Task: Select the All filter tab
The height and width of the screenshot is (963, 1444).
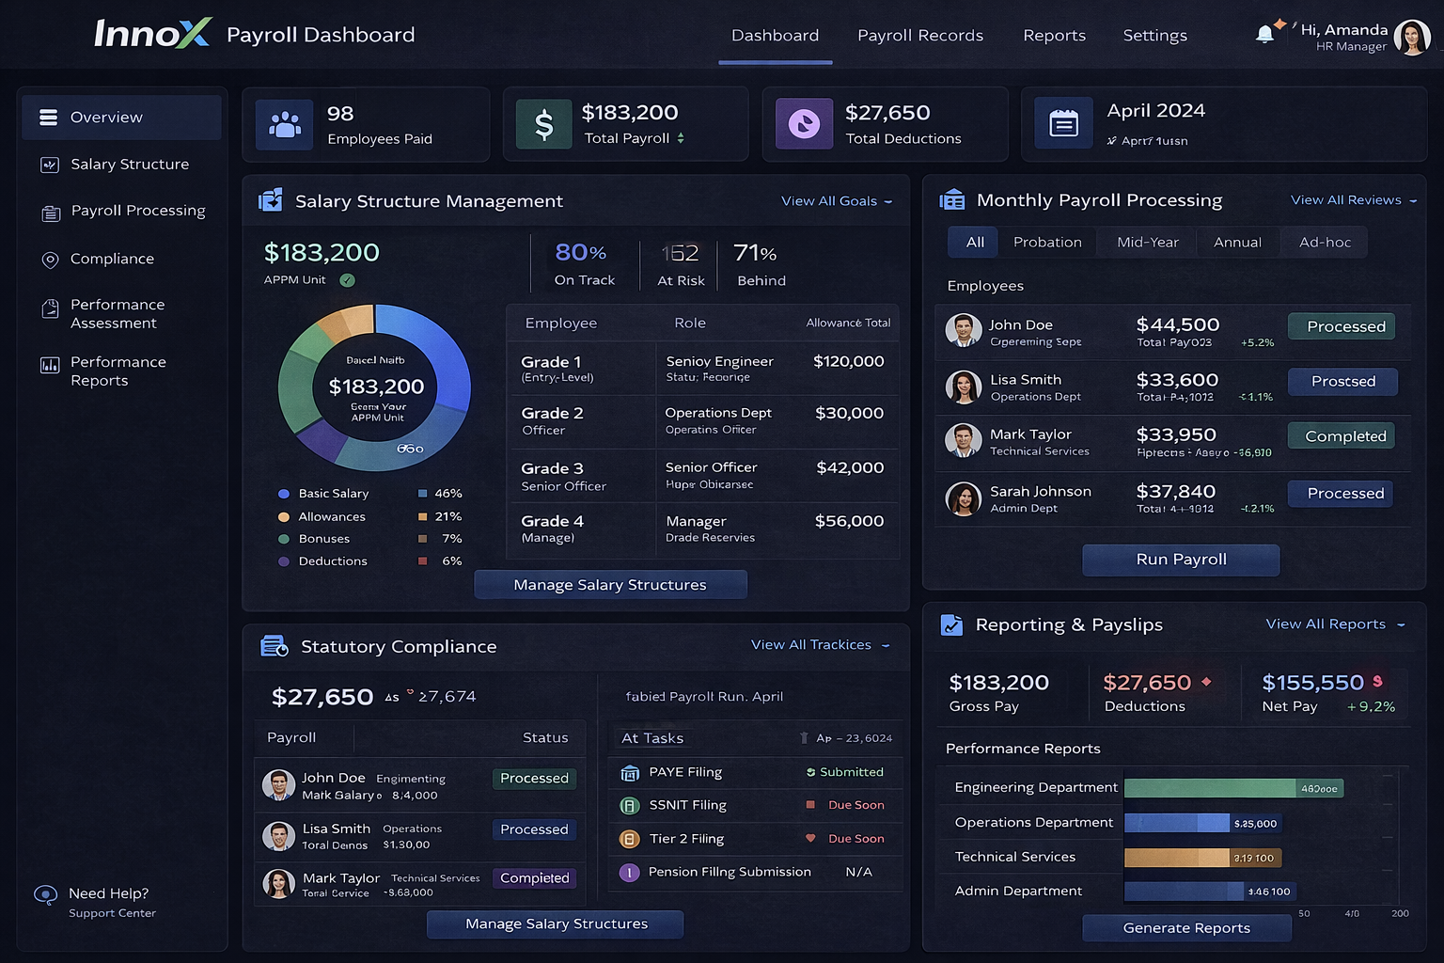Action: (975, 243)
